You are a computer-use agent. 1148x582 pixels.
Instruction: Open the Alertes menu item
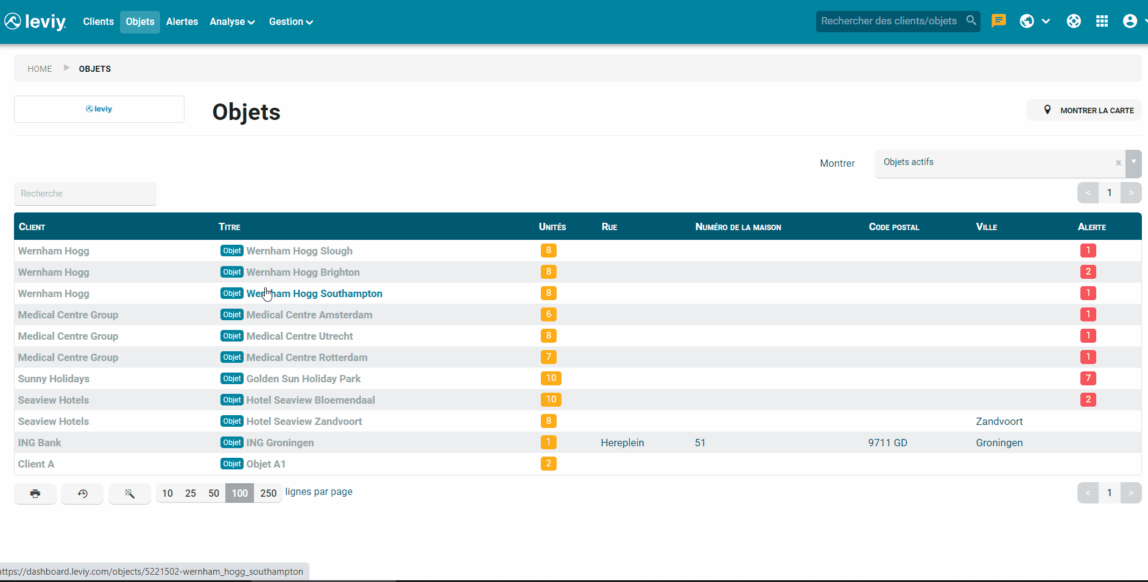point(182,22)
